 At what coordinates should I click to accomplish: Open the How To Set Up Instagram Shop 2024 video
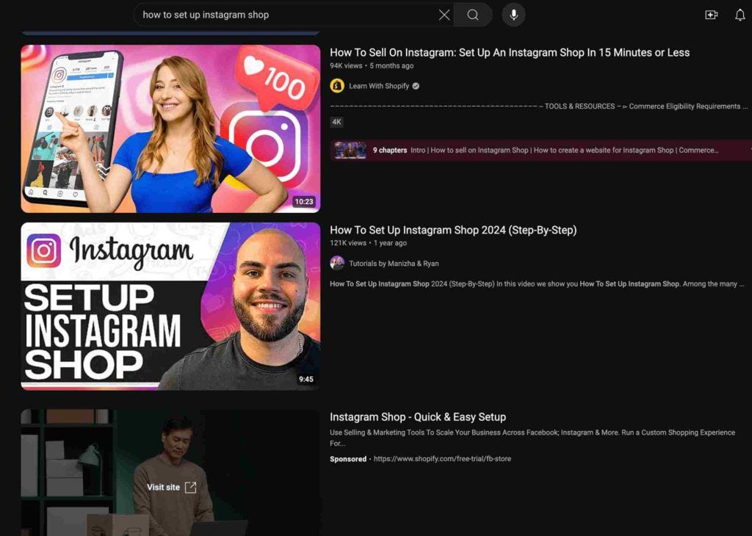point(454,230)
